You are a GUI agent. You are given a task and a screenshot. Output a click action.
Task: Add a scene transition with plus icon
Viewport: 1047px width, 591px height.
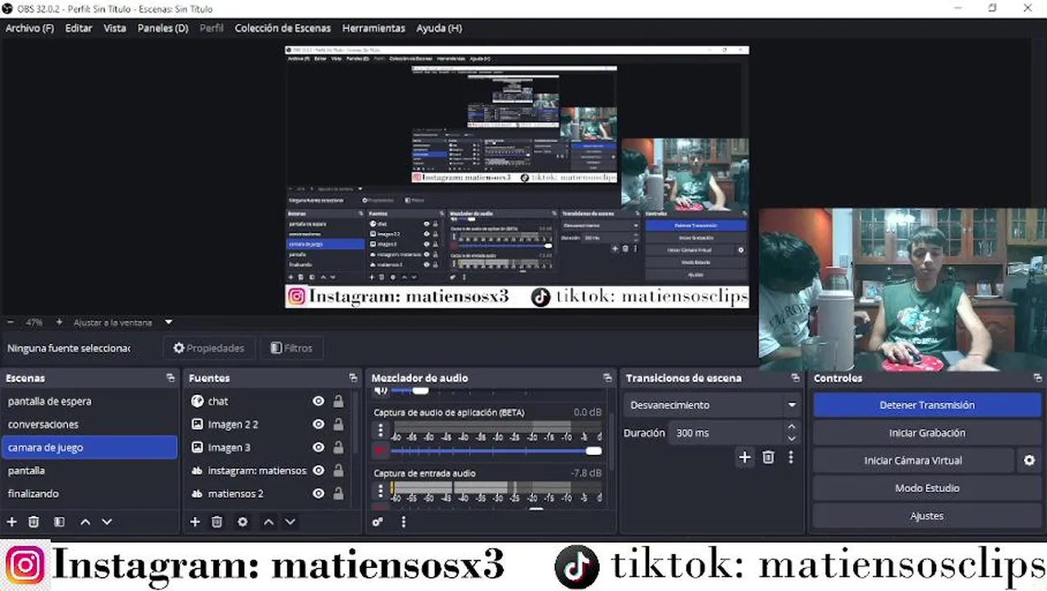(x=744, y=458)
